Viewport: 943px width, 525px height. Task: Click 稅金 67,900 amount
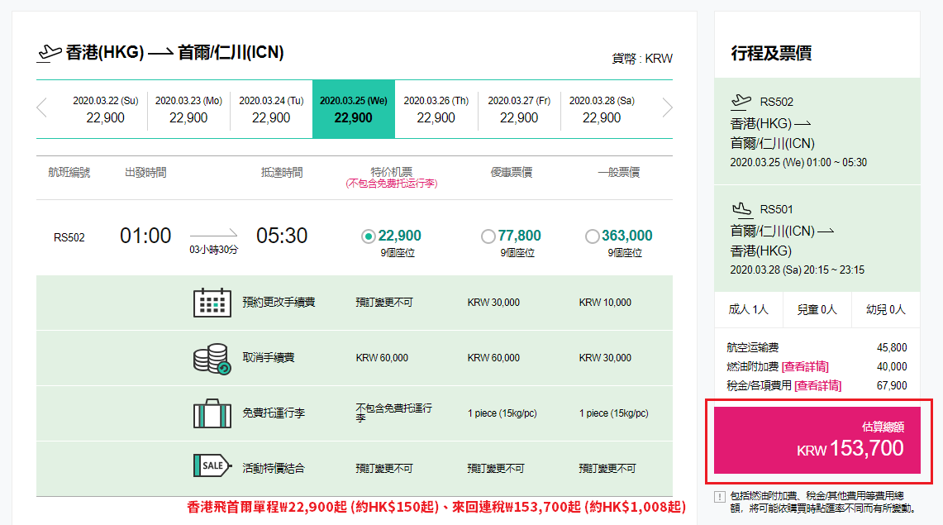tap(892, 385)
